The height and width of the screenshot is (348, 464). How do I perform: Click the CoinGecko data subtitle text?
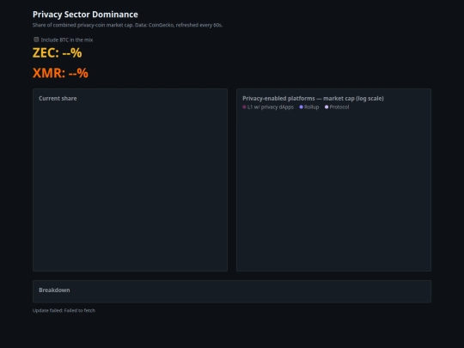coord(127,25)
